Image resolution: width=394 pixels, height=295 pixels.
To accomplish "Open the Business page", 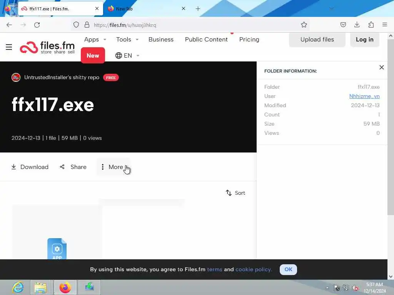I will click(x=161, y=40).
